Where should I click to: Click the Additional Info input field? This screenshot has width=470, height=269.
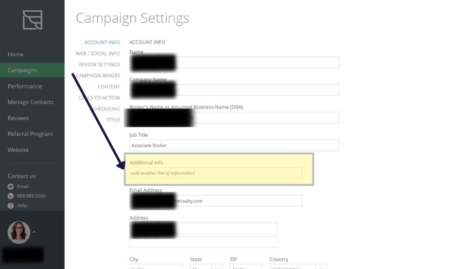tap(216, 173)
